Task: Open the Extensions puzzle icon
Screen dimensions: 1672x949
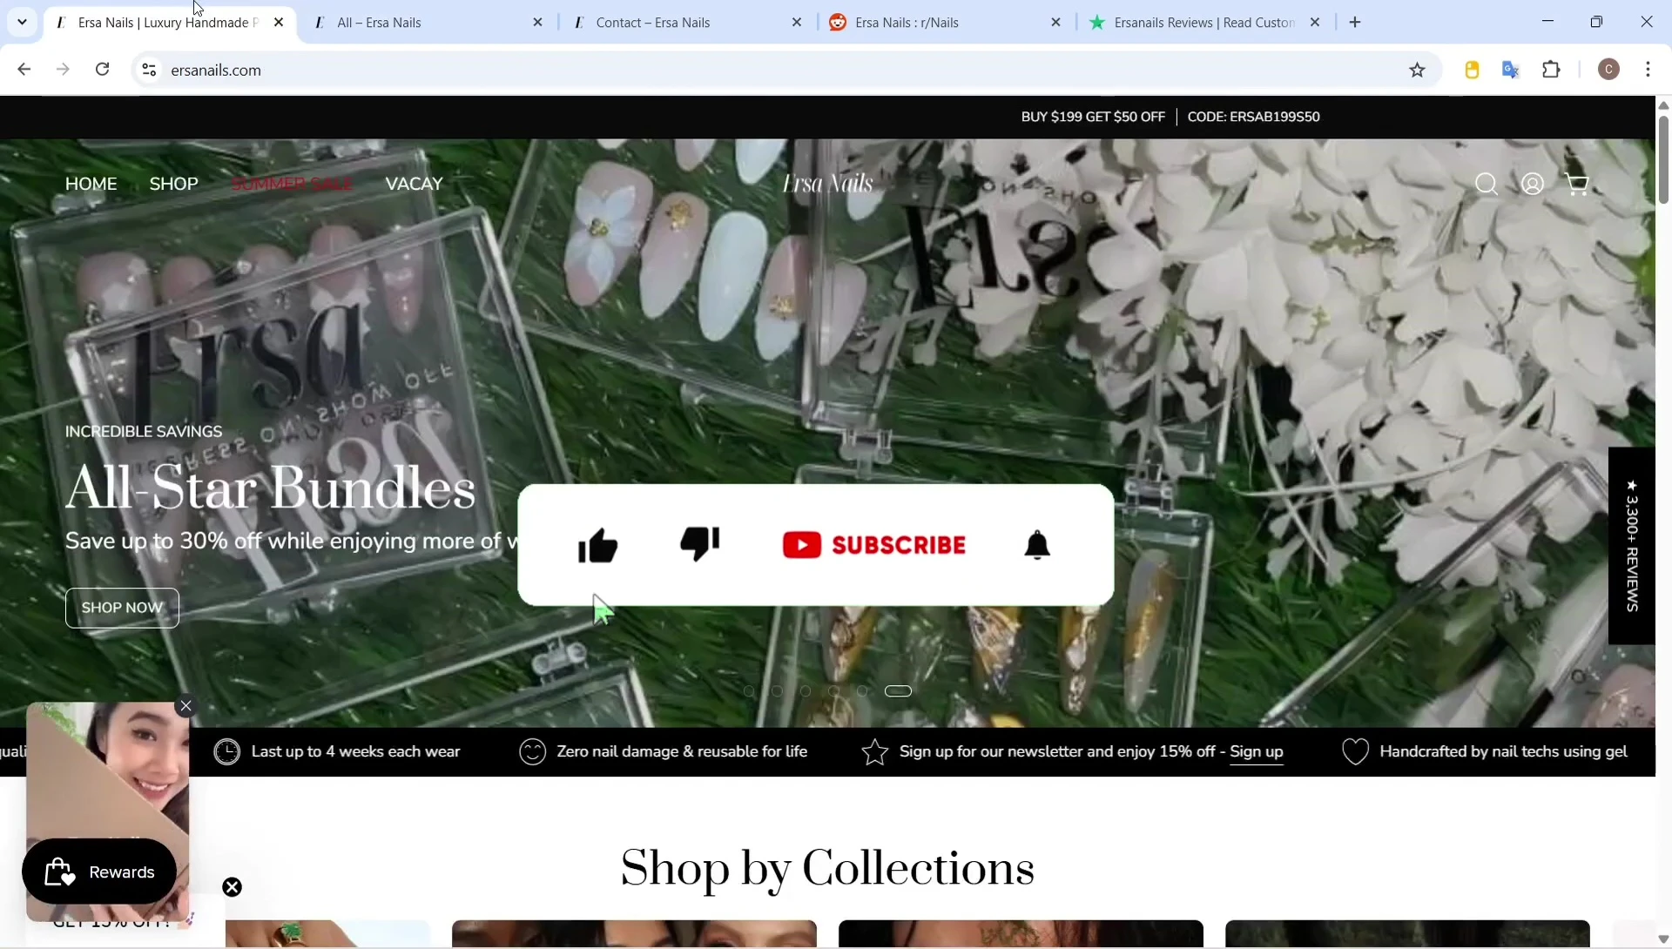Action: click(x=1551, y=70)
